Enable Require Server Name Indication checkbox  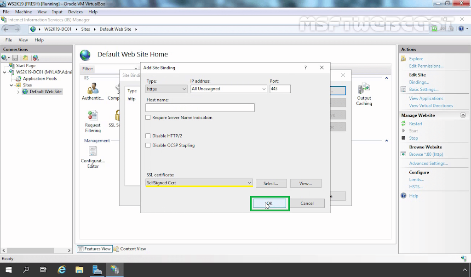point(148,118)
